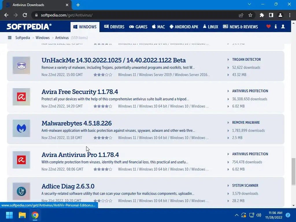Share this page using share icon
The image size is (296, 222).
pos(241,15)
